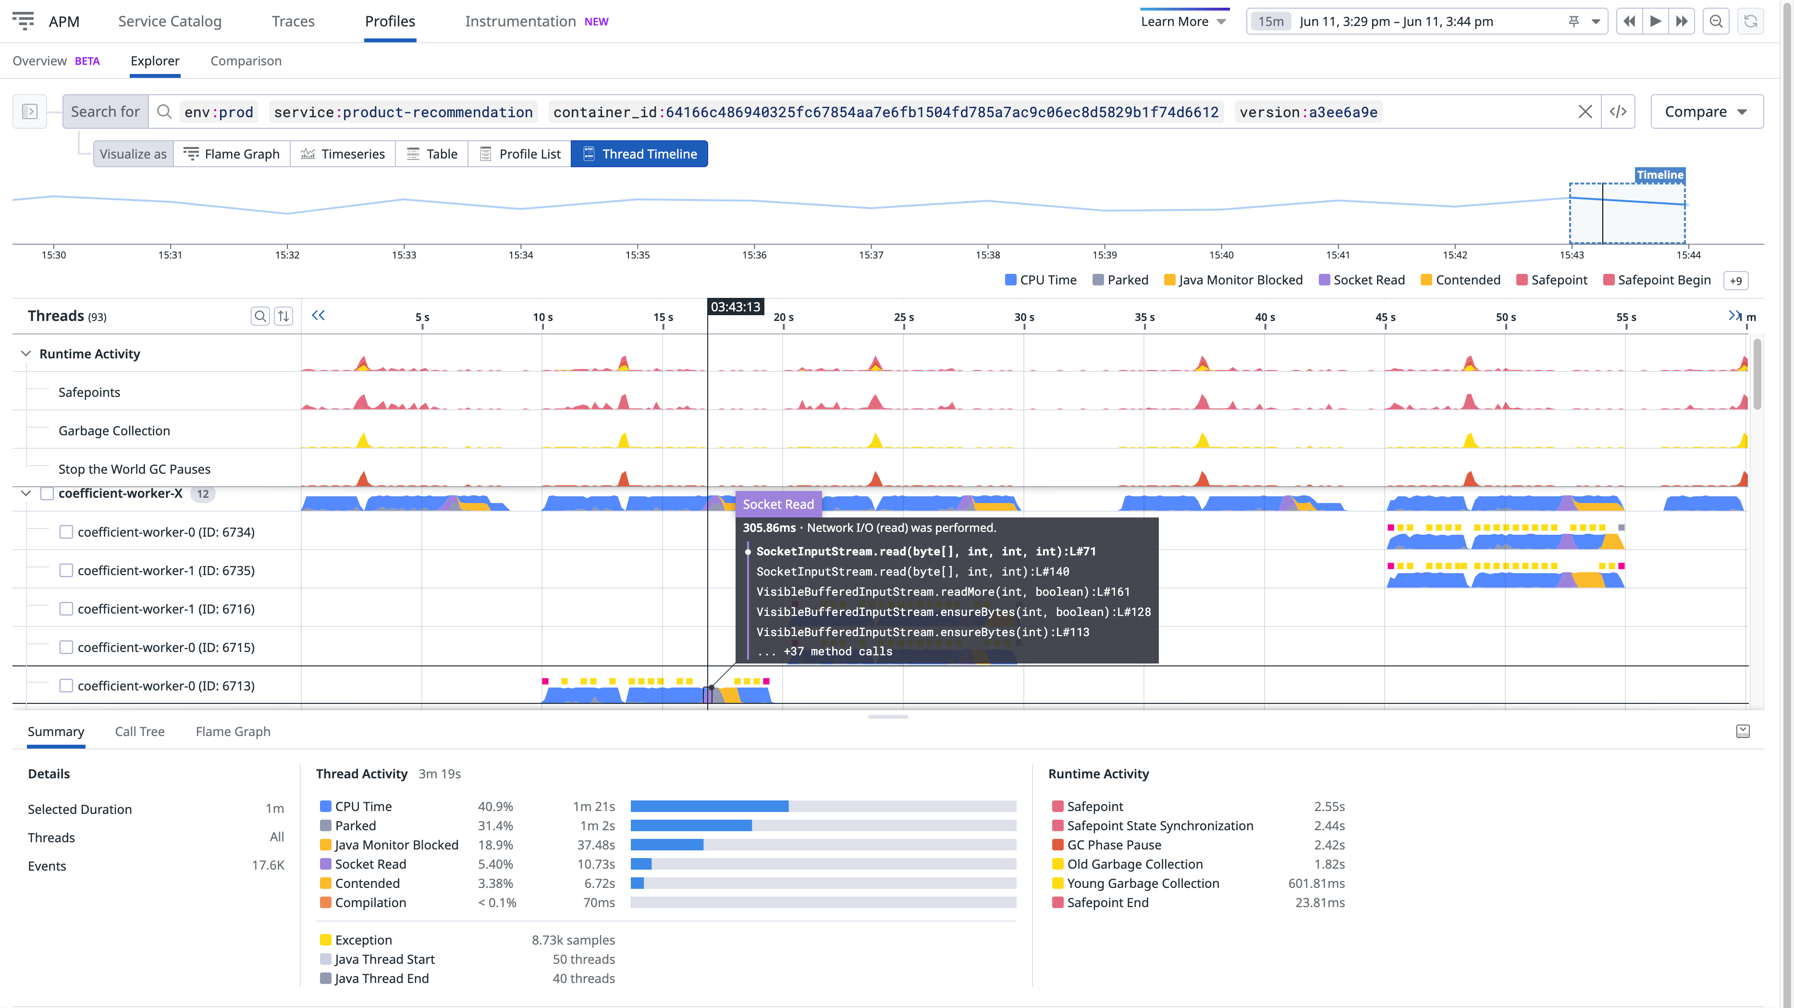
Task: Switch to the Call Tree tab
Action: click(139, 731)
